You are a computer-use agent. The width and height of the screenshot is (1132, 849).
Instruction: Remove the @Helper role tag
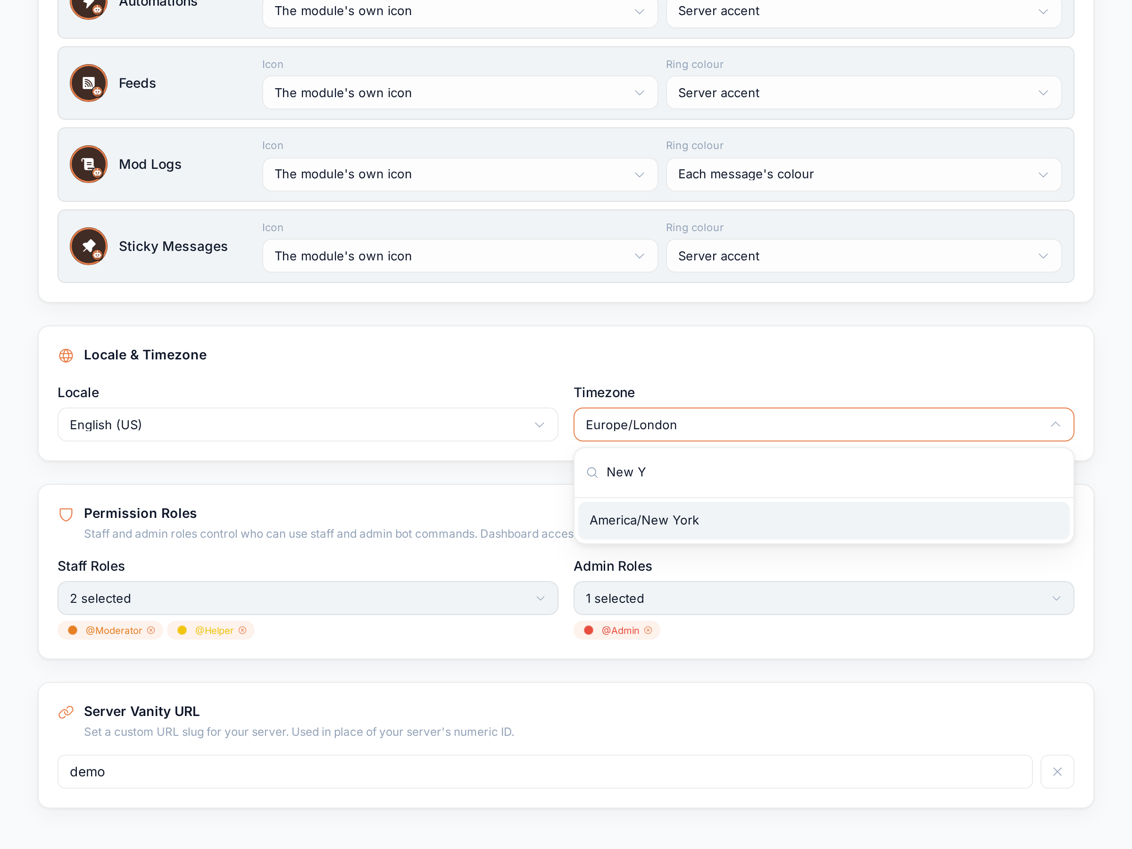[x=242, y=630]
